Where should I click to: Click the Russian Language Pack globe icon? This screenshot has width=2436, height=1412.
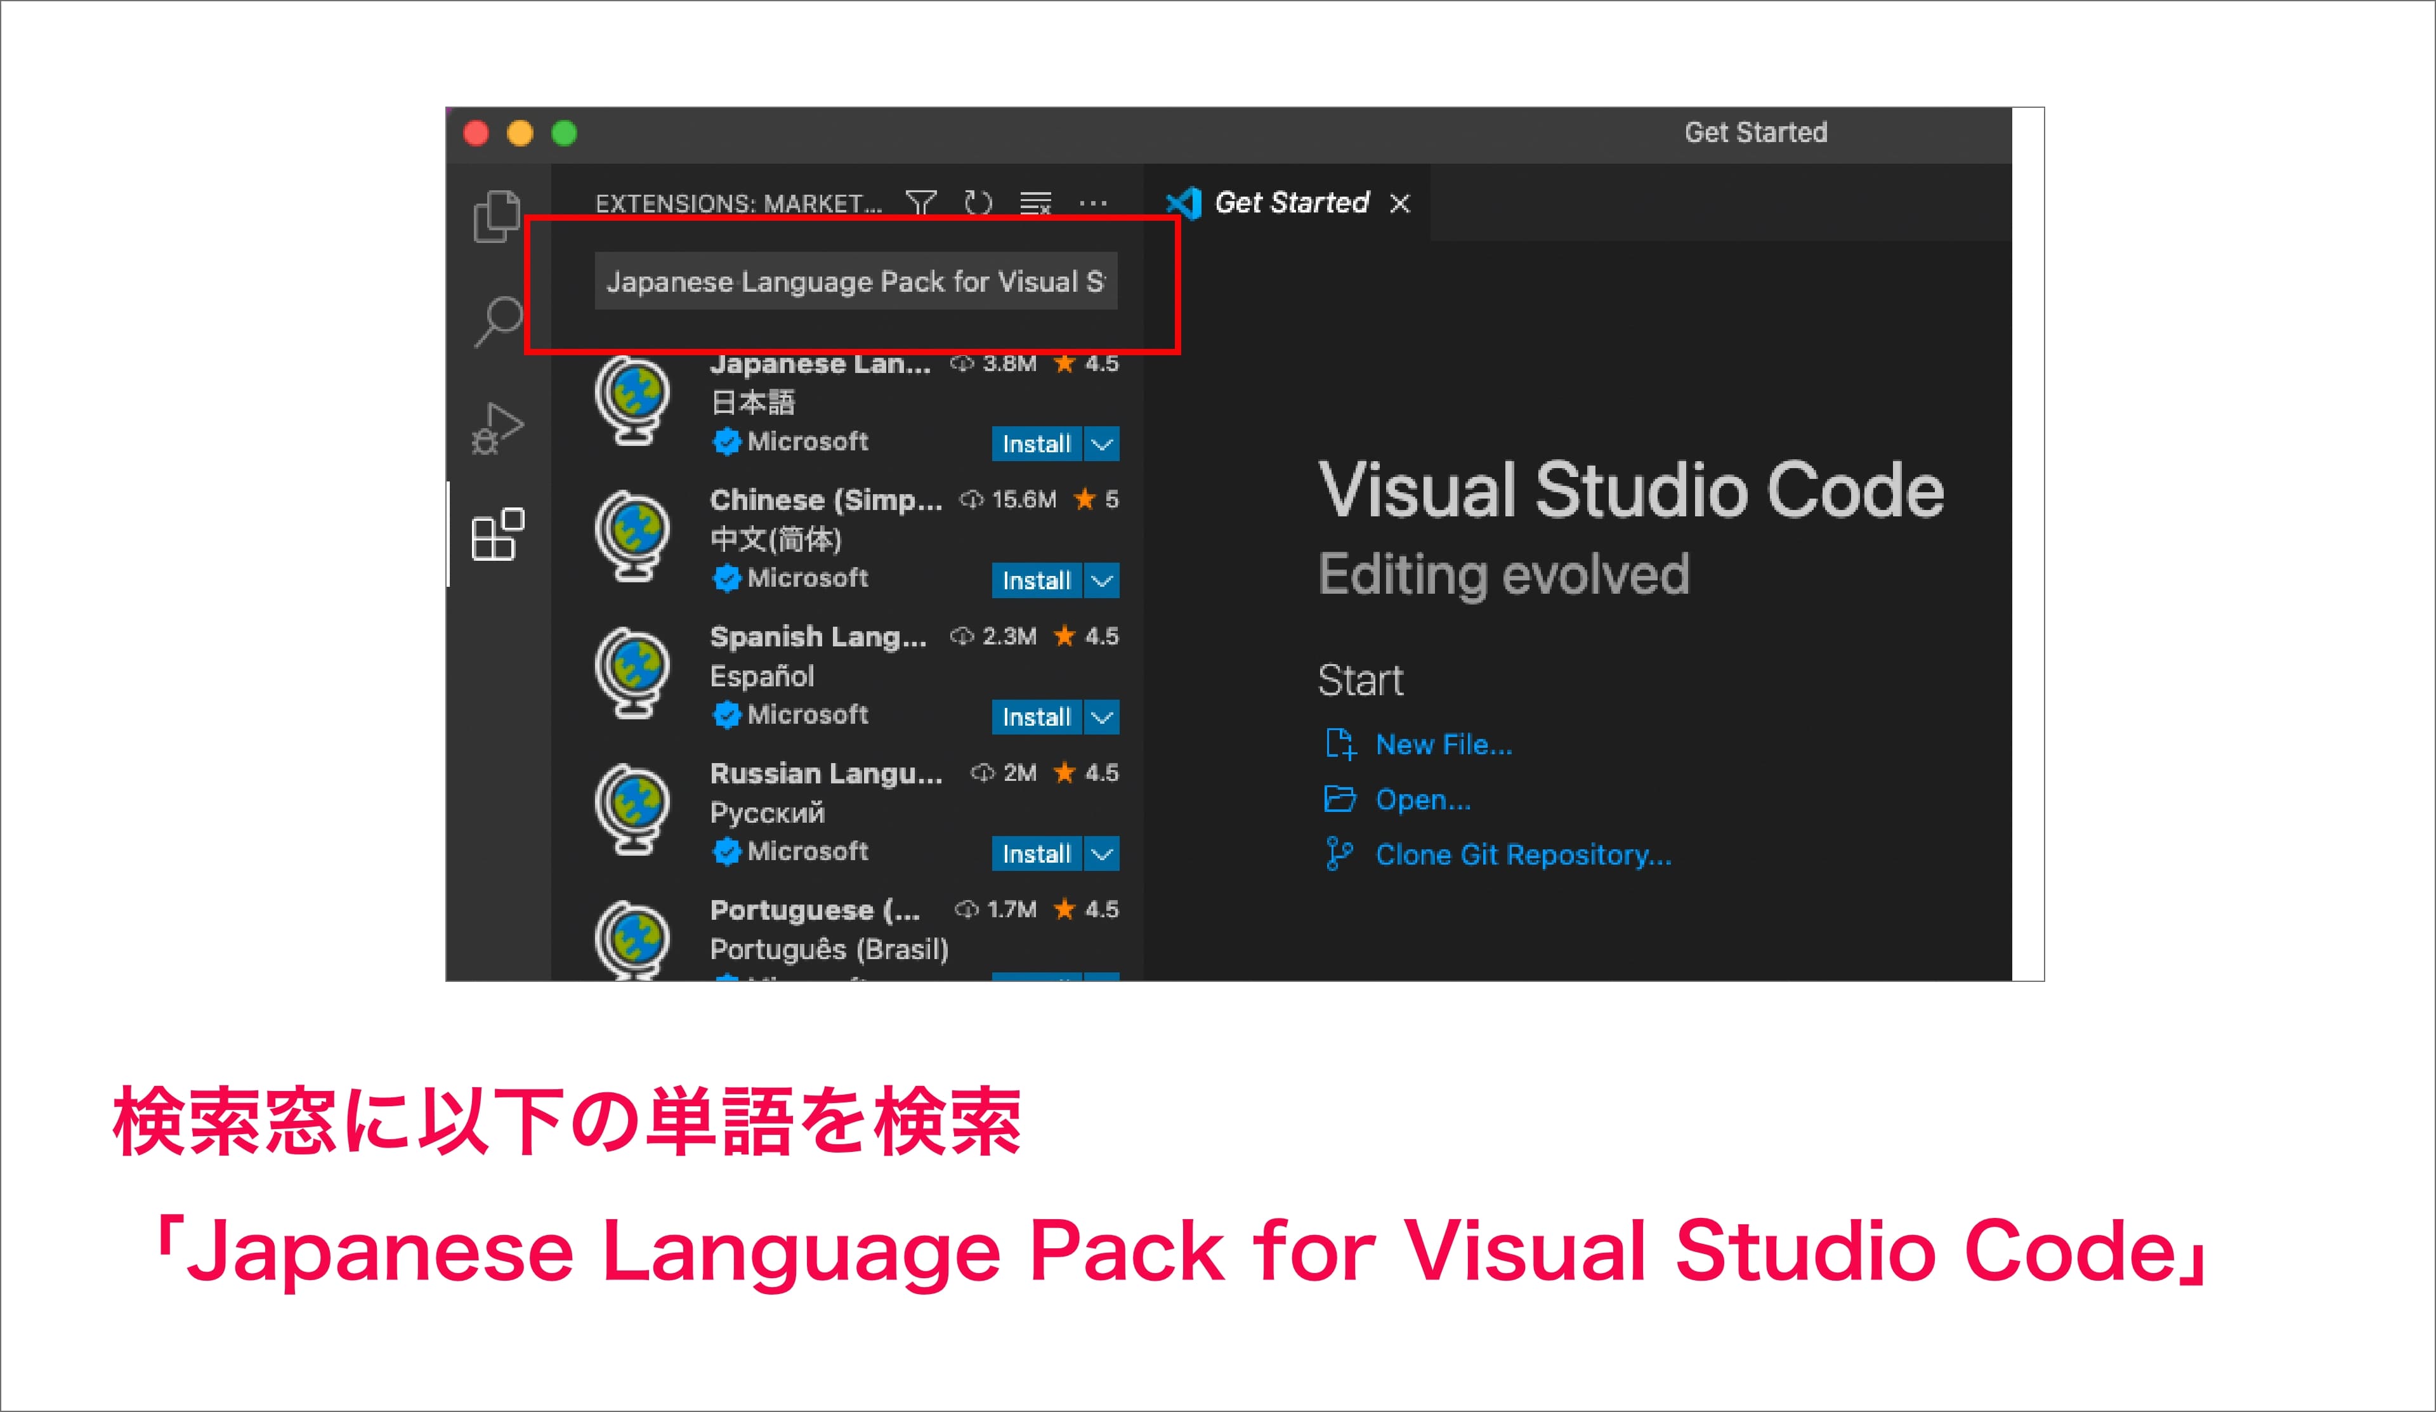(633, 811)
